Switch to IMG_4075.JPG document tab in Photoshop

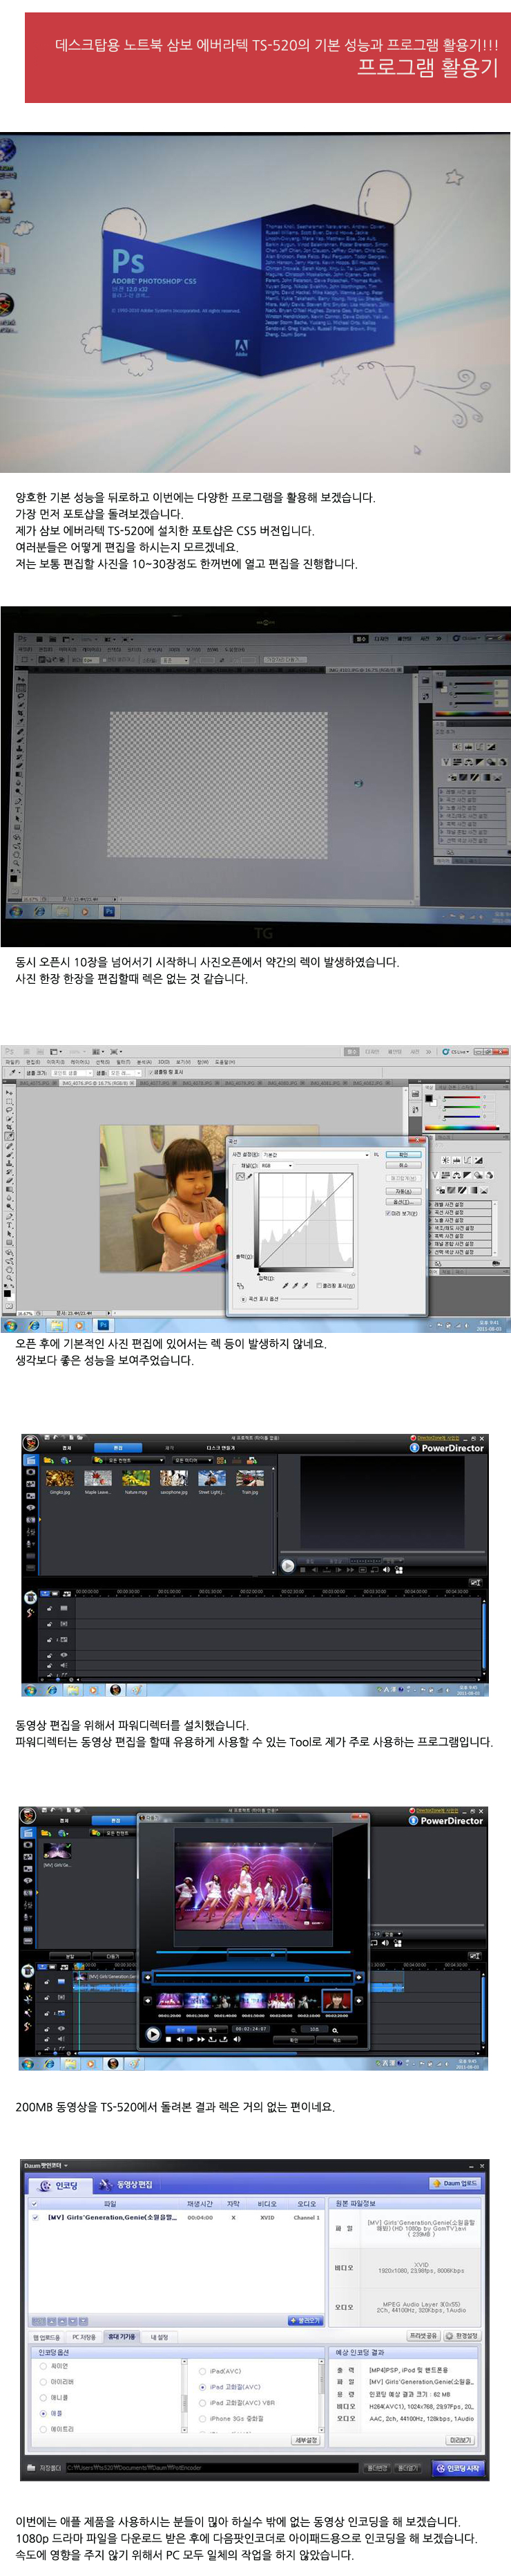click(37, 1083)
